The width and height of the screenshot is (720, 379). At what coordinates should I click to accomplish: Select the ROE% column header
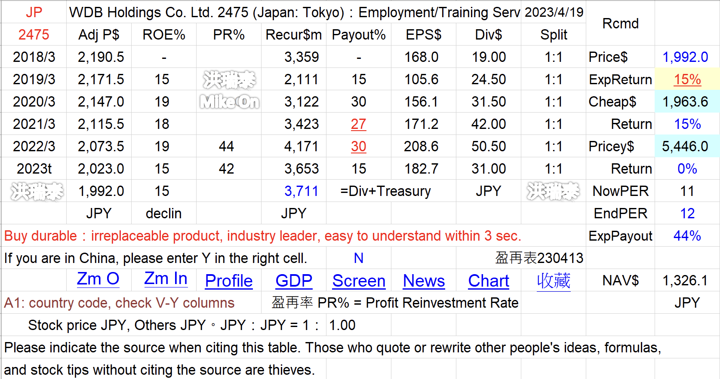164,35
